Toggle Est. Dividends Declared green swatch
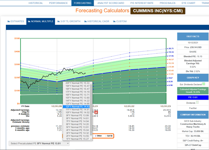Image resolution: width=209 pixels, height=150 pixels. [204, 84]
